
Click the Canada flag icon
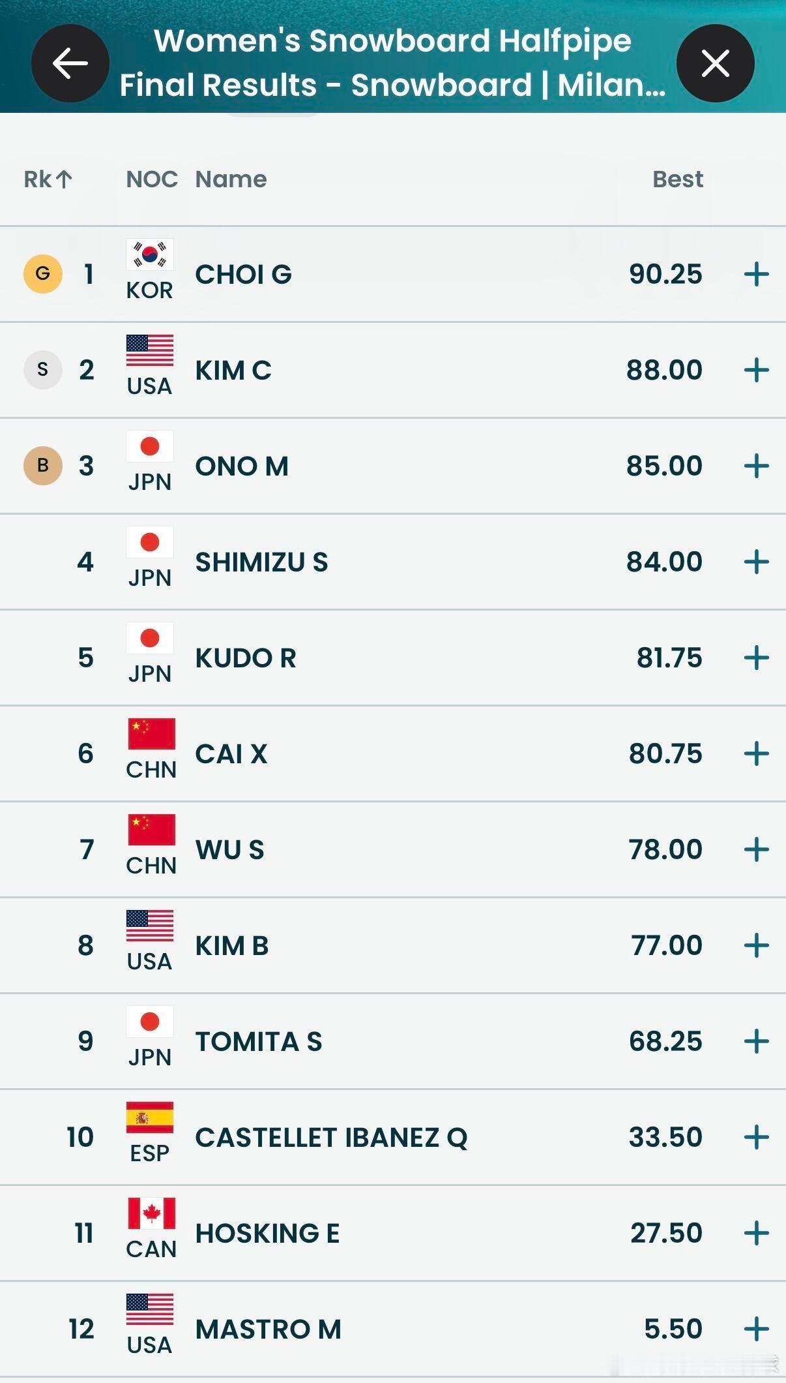[x=151, y=1213]
